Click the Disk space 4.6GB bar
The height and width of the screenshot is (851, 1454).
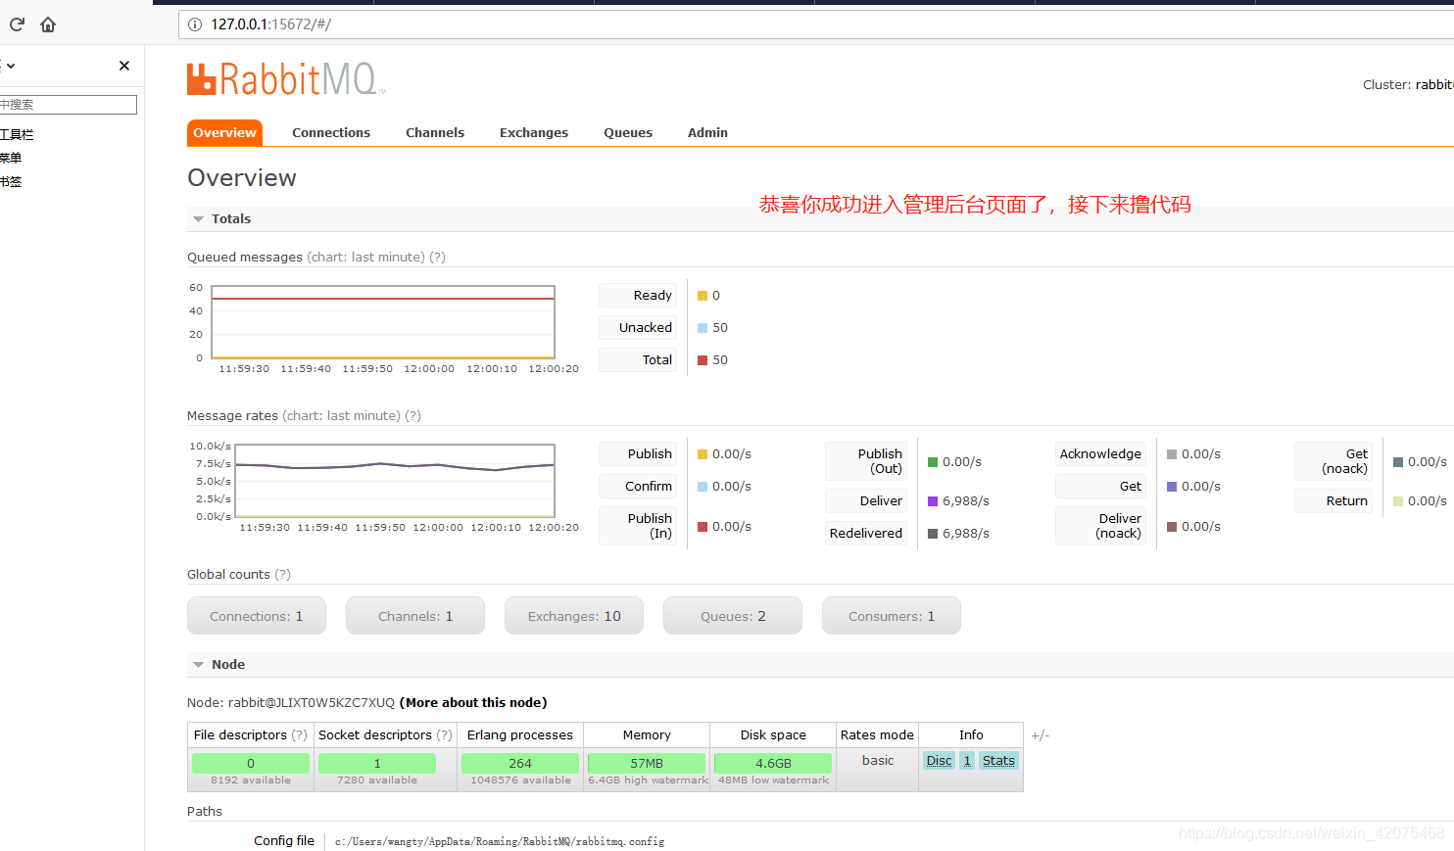pyautogui.click(x=773, y=763)
